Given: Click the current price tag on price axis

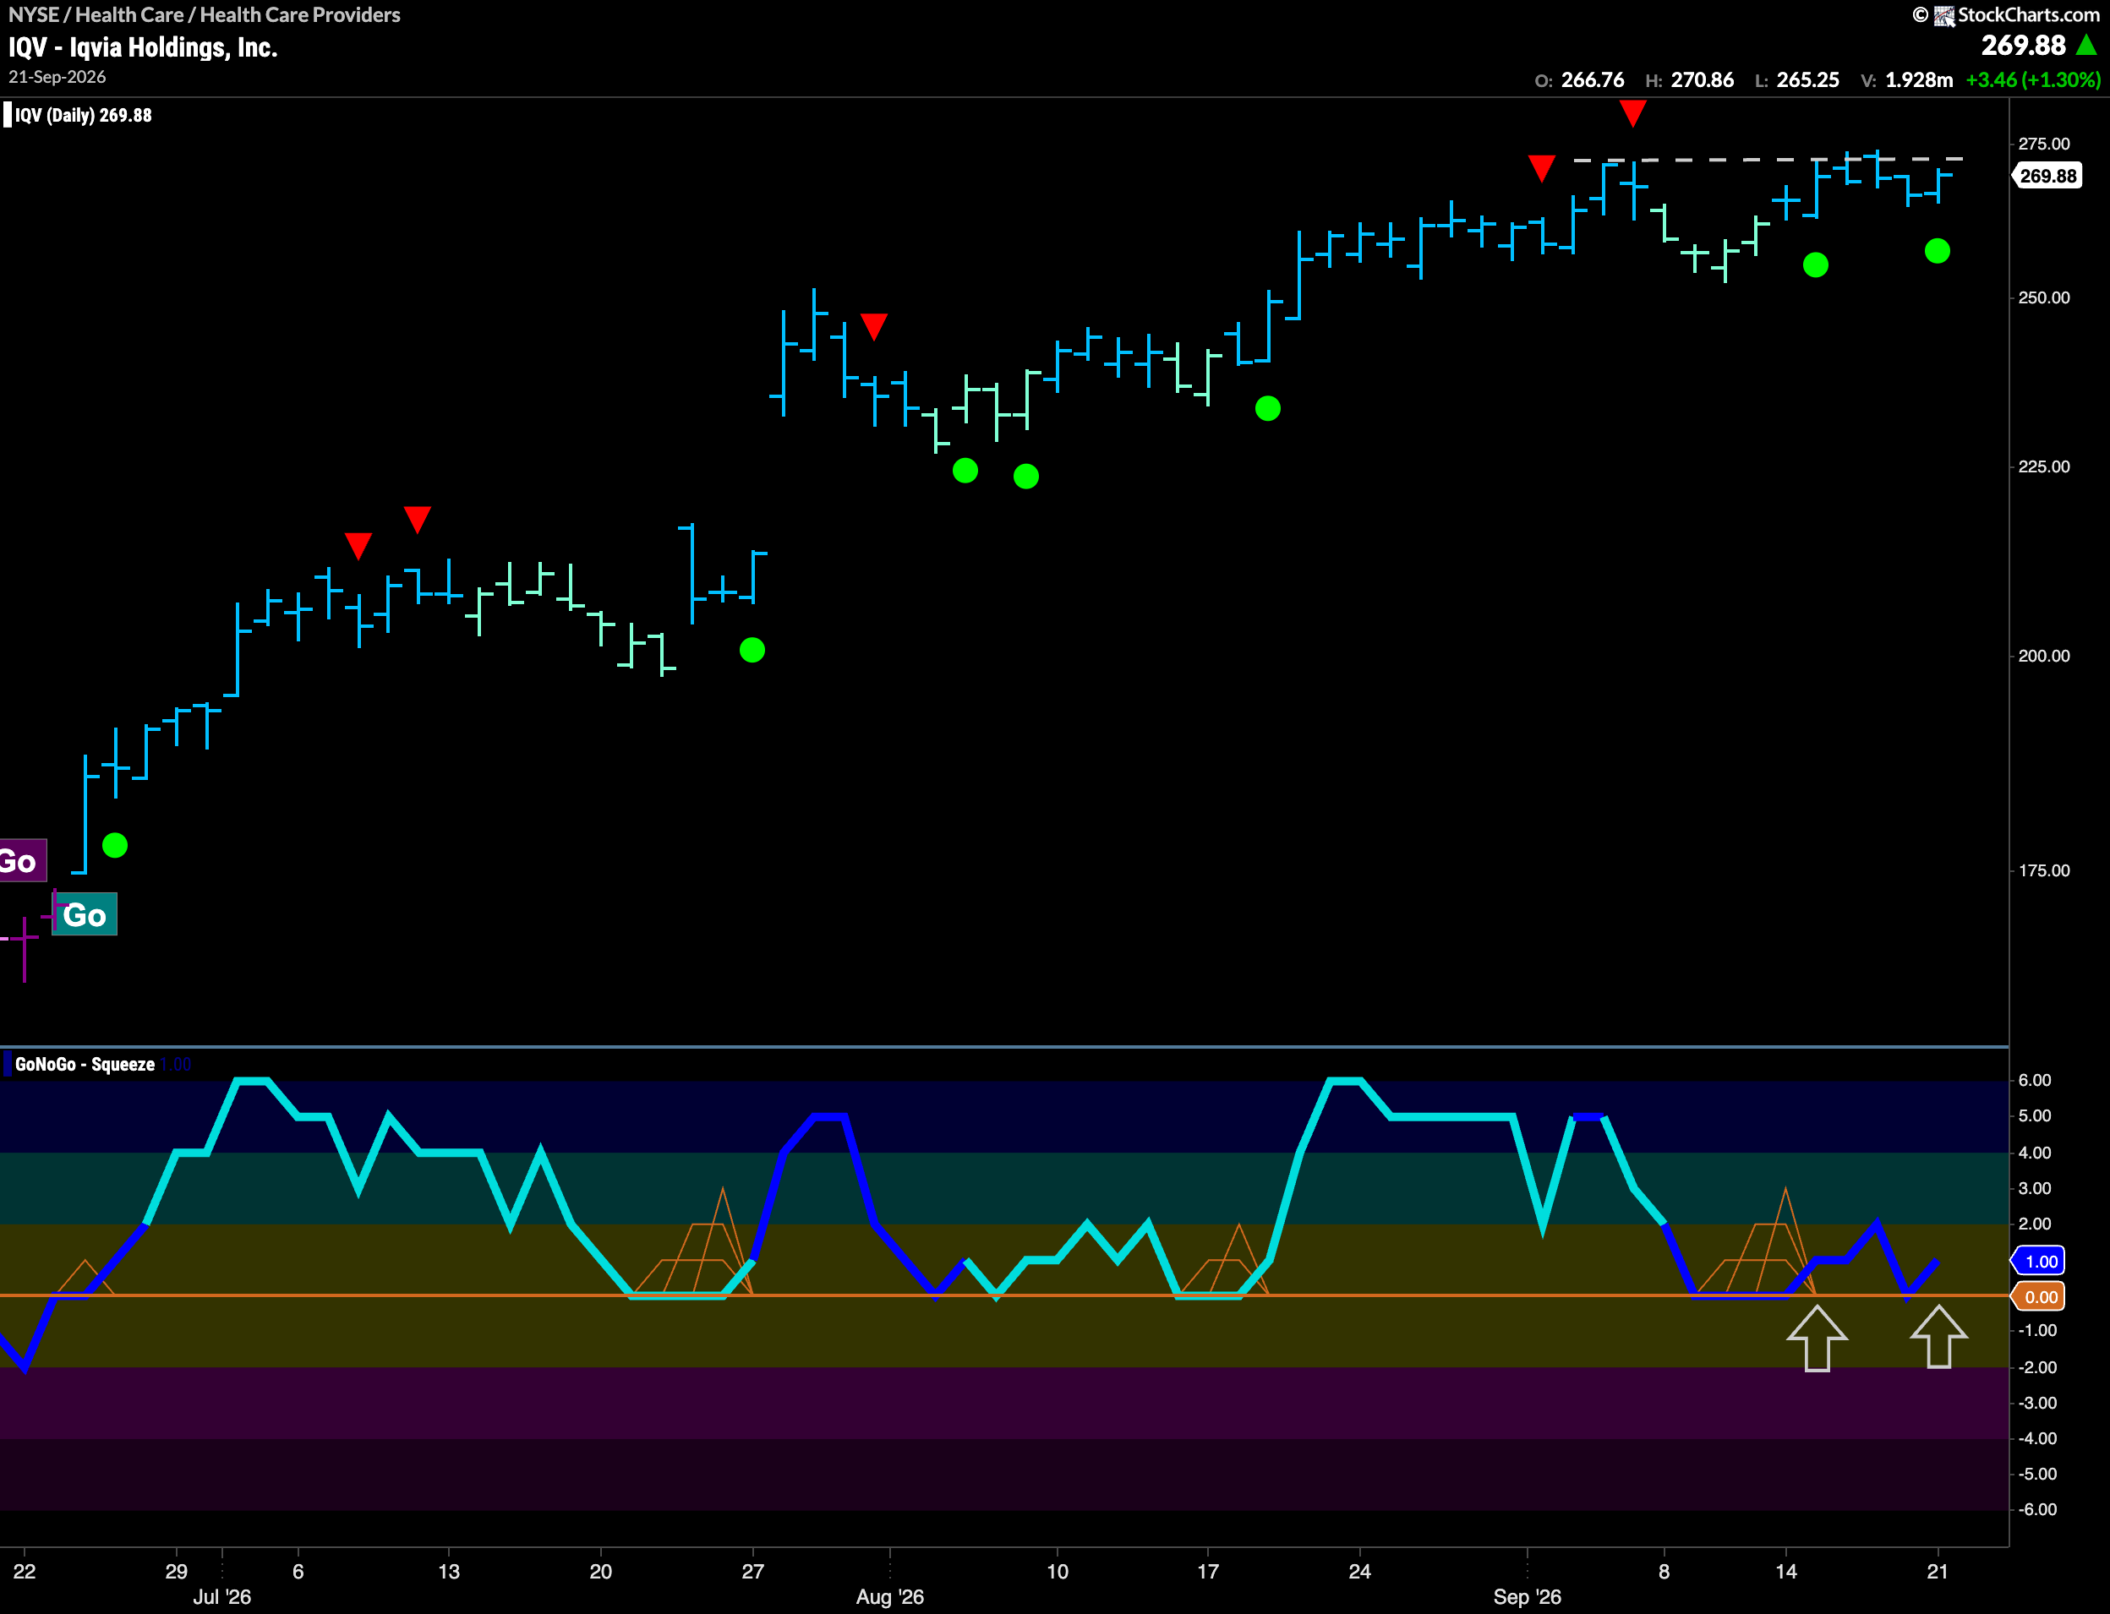Looking at the screenshot, I should [x=2047, y=176].
